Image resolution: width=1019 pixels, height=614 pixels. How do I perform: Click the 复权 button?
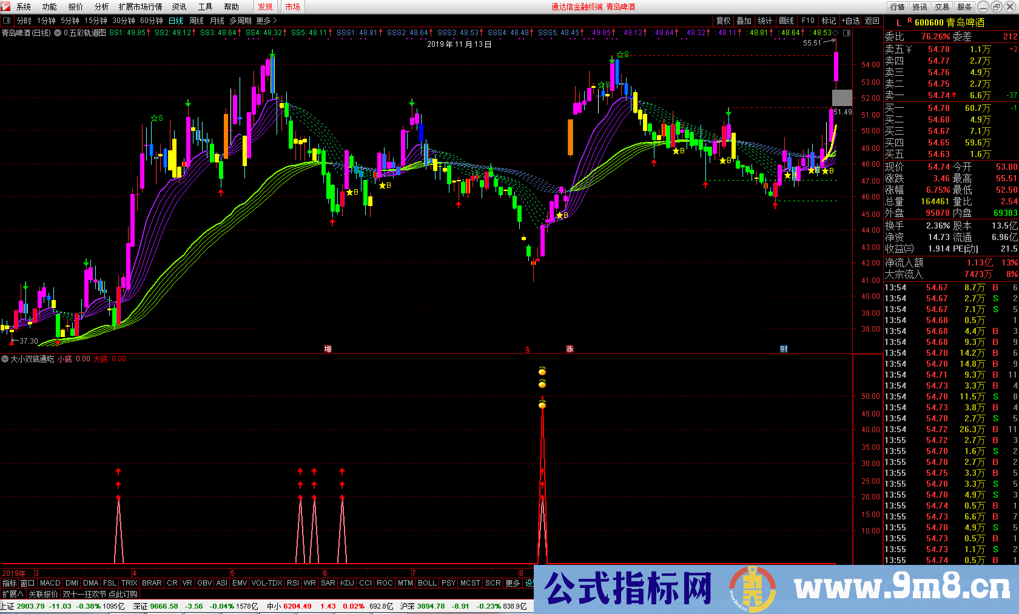[x=724, y=21]
